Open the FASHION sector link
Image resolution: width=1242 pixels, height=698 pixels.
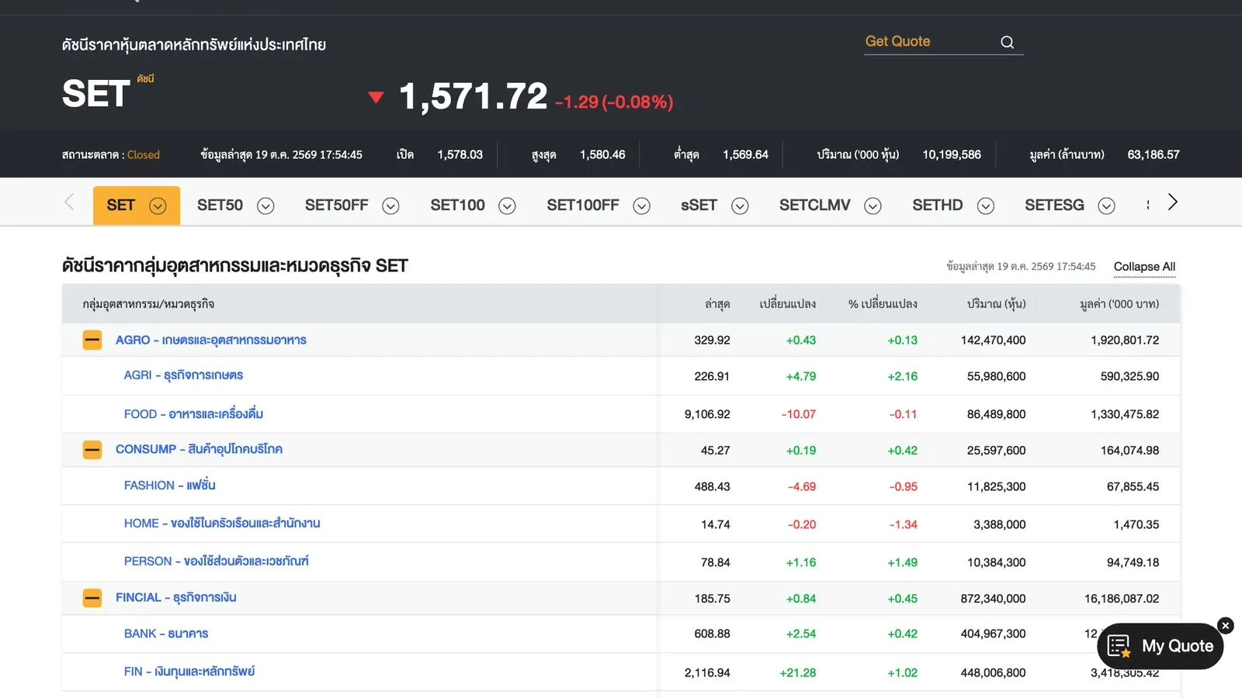tap(169, 485)
